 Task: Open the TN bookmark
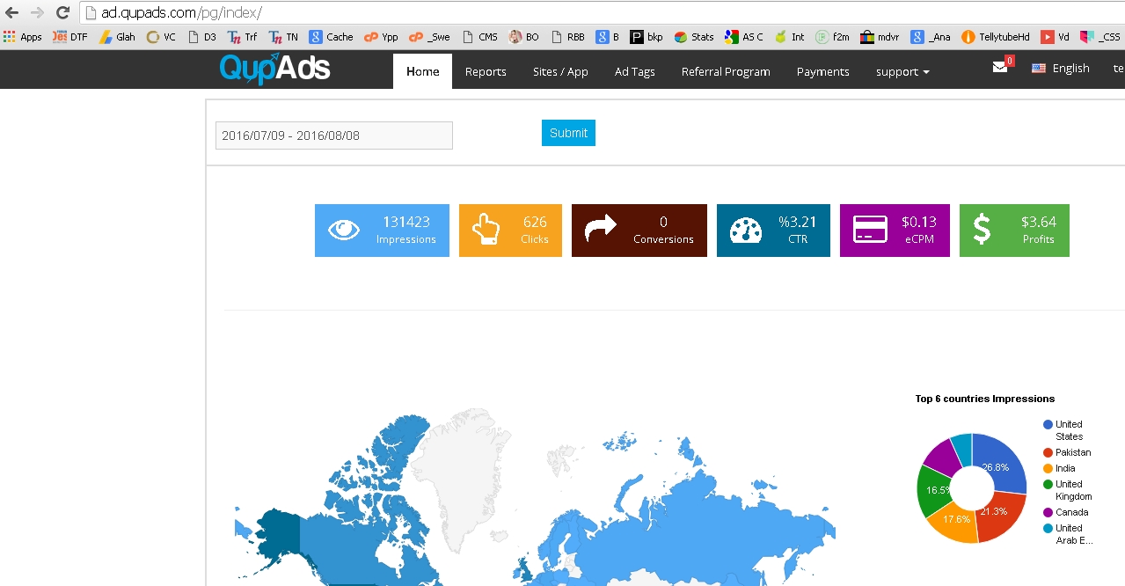click(x=283, y=37)
